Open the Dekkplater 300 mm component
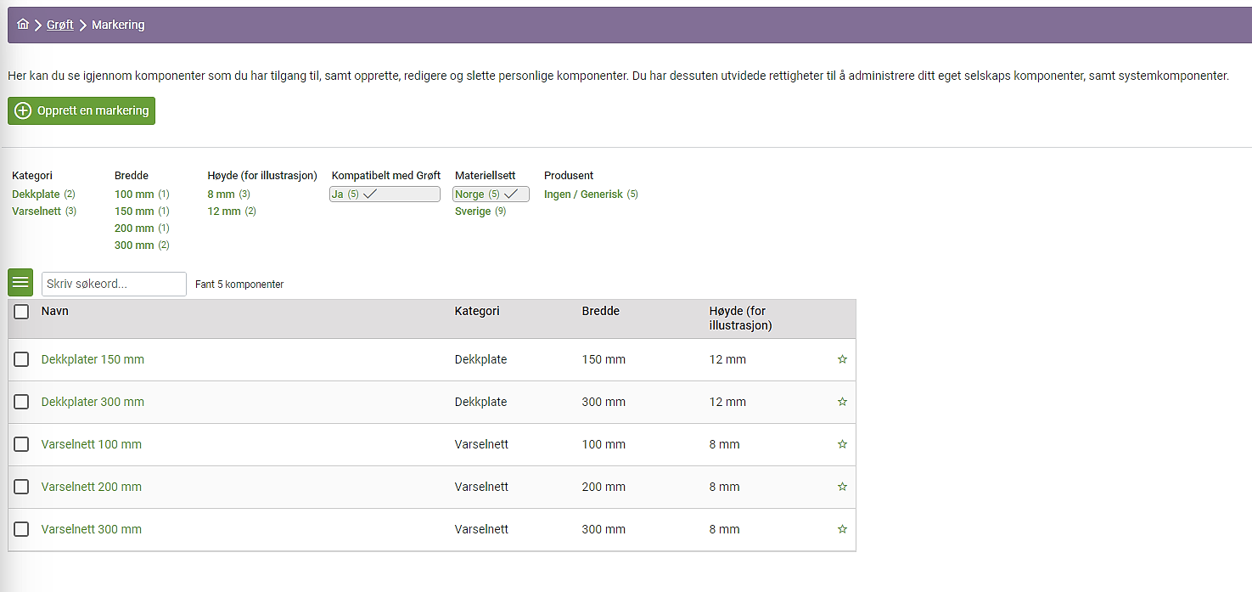The image size is (1252, 592). point(93,402)
